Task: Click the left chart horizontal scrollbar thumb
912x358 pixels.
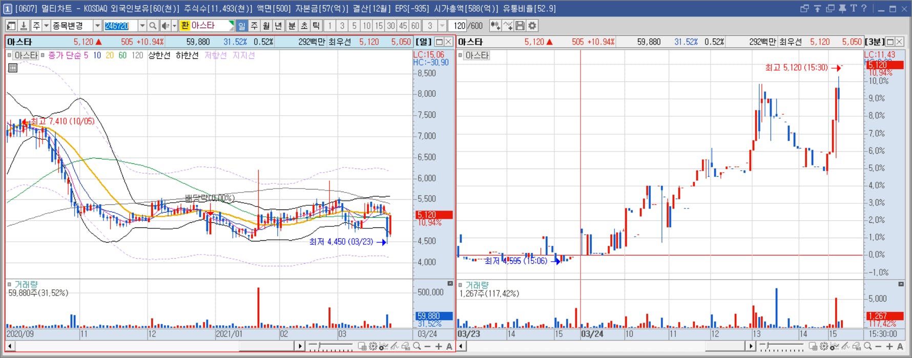Action: click(267, 346)
